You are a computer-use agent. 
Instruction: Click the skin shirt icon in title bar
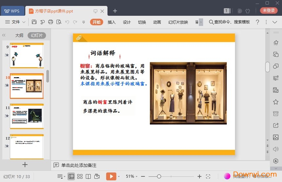[x=247, y=11]
